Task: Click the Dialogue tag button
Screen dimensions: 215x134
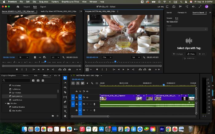Action: [x=178, y=54]
